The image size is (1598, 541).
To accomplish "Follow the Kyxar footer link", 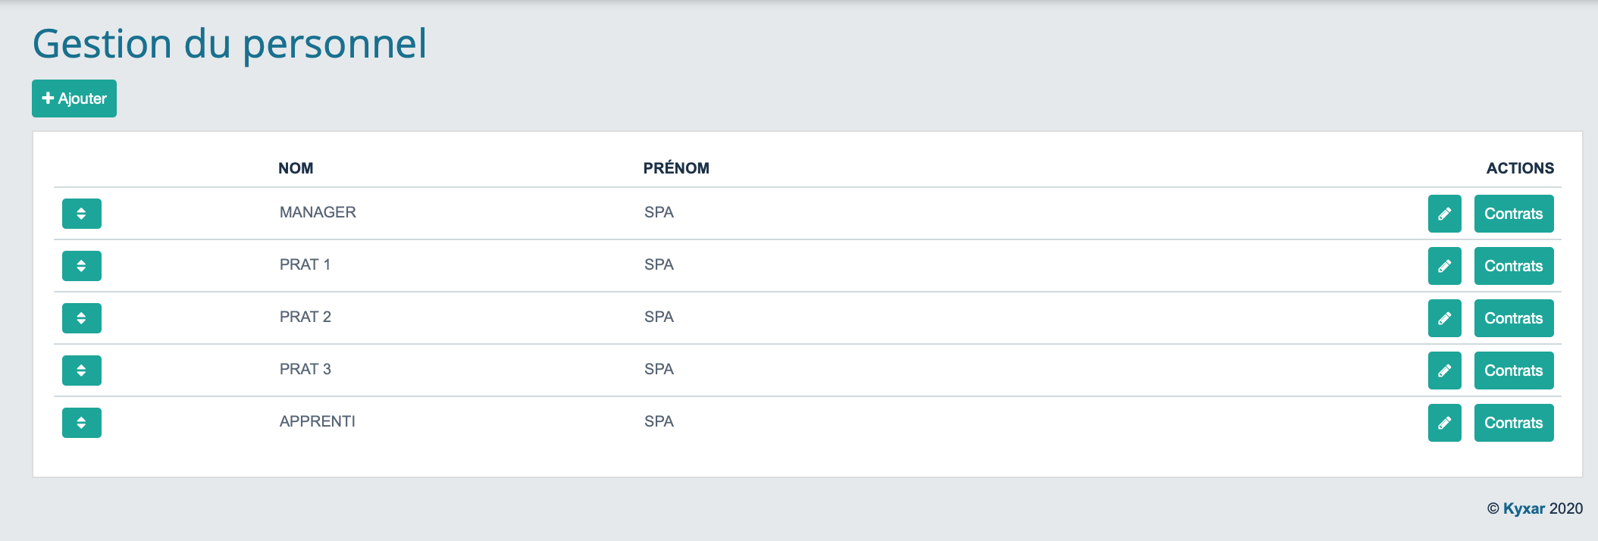I will pyautogui.click(x=1524, y=508).
